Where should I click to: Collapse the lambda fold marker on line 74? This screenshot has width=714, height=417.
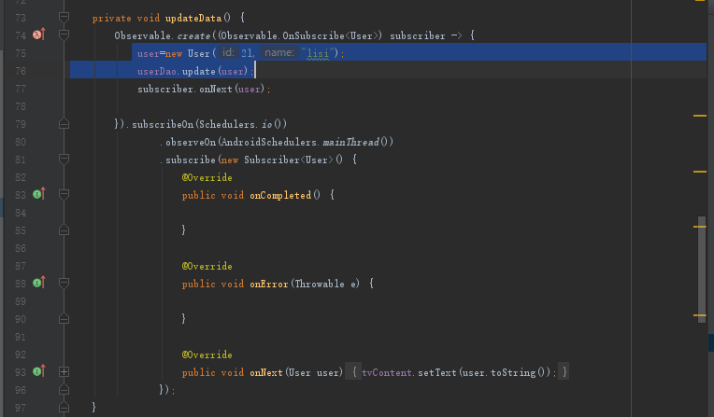point(64,35)
